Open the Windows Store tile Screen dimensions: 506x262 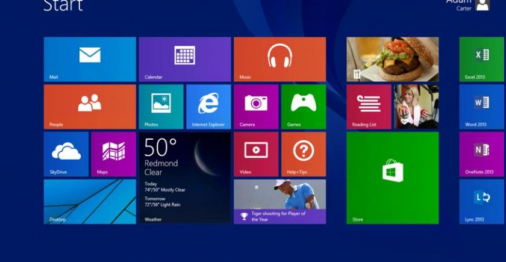[392, 178]
